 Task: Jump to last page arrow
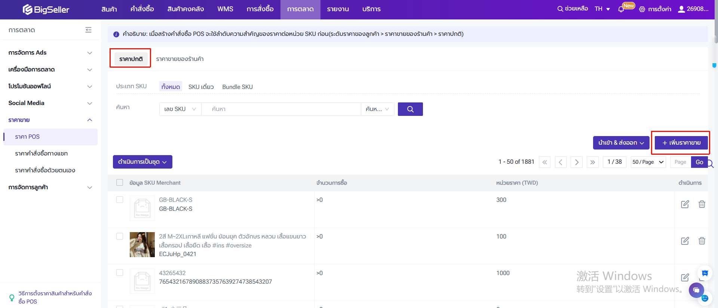tap(592, 162)
